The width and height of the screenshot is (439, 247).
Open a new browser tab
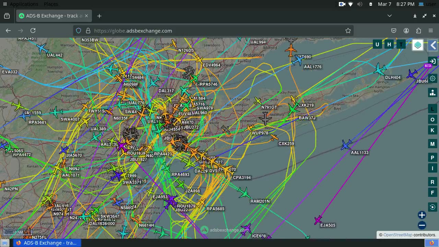click(x=99, y=16)
